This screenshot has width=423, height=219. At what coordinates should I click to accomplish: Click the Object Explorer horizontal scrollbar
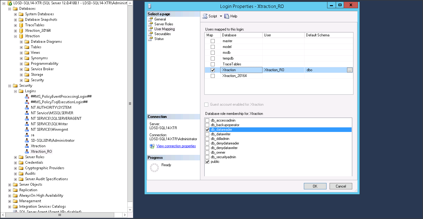click(x=59, y=215)
